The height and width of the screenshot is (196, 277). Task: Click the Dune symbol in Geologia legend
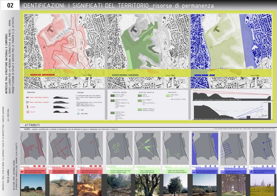(78, 110)
